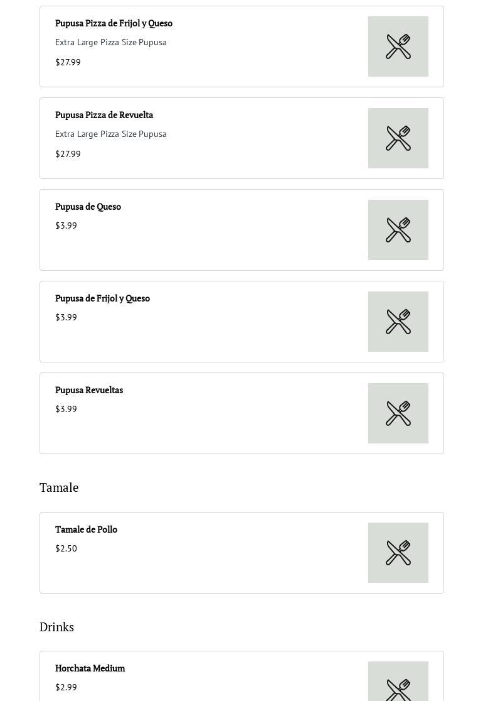Viewport: 483px width, 701px height.
Task: Open the Pupusa Revueltas utensils image
Action: [x=398, y=413]
